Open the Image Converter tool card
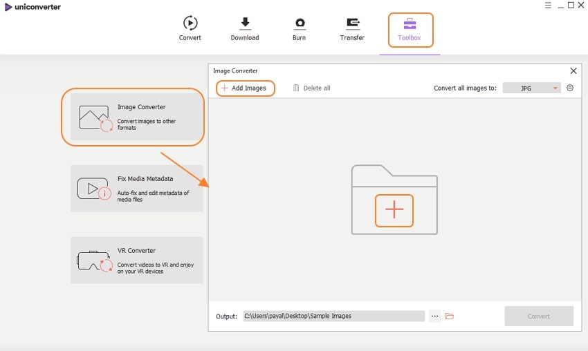Screen dimensions: 588x351 tap(136, 117)
